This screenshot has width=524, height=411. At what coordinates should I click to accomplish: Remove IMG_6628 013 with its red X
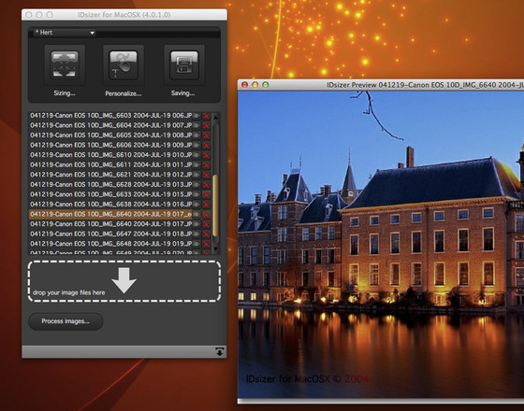206,185
